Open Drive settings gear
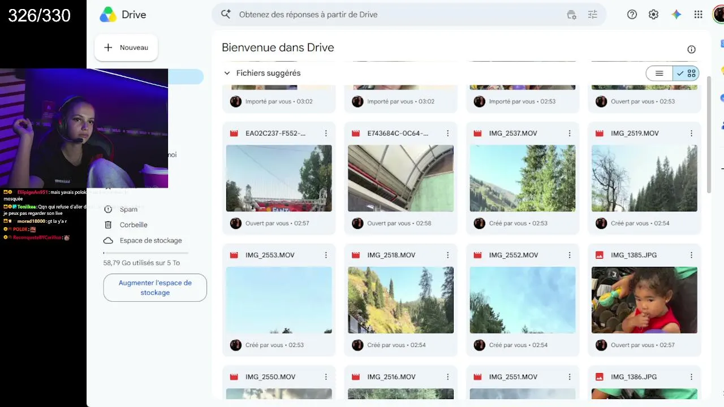The height and width of the screenshot is (407, 724). pyautogui.click(x=654, y=15)
